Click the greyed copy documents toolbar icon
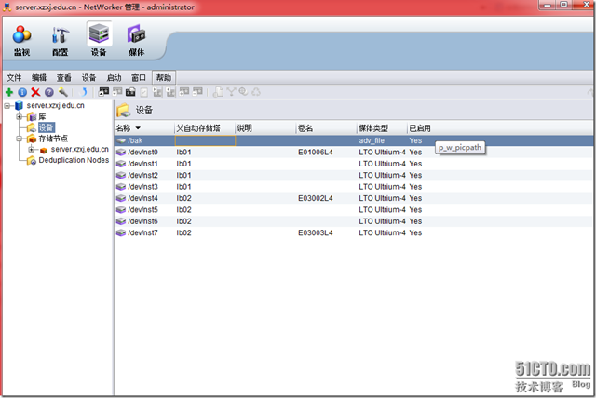 pyautogui.click(x=218, y=92)
